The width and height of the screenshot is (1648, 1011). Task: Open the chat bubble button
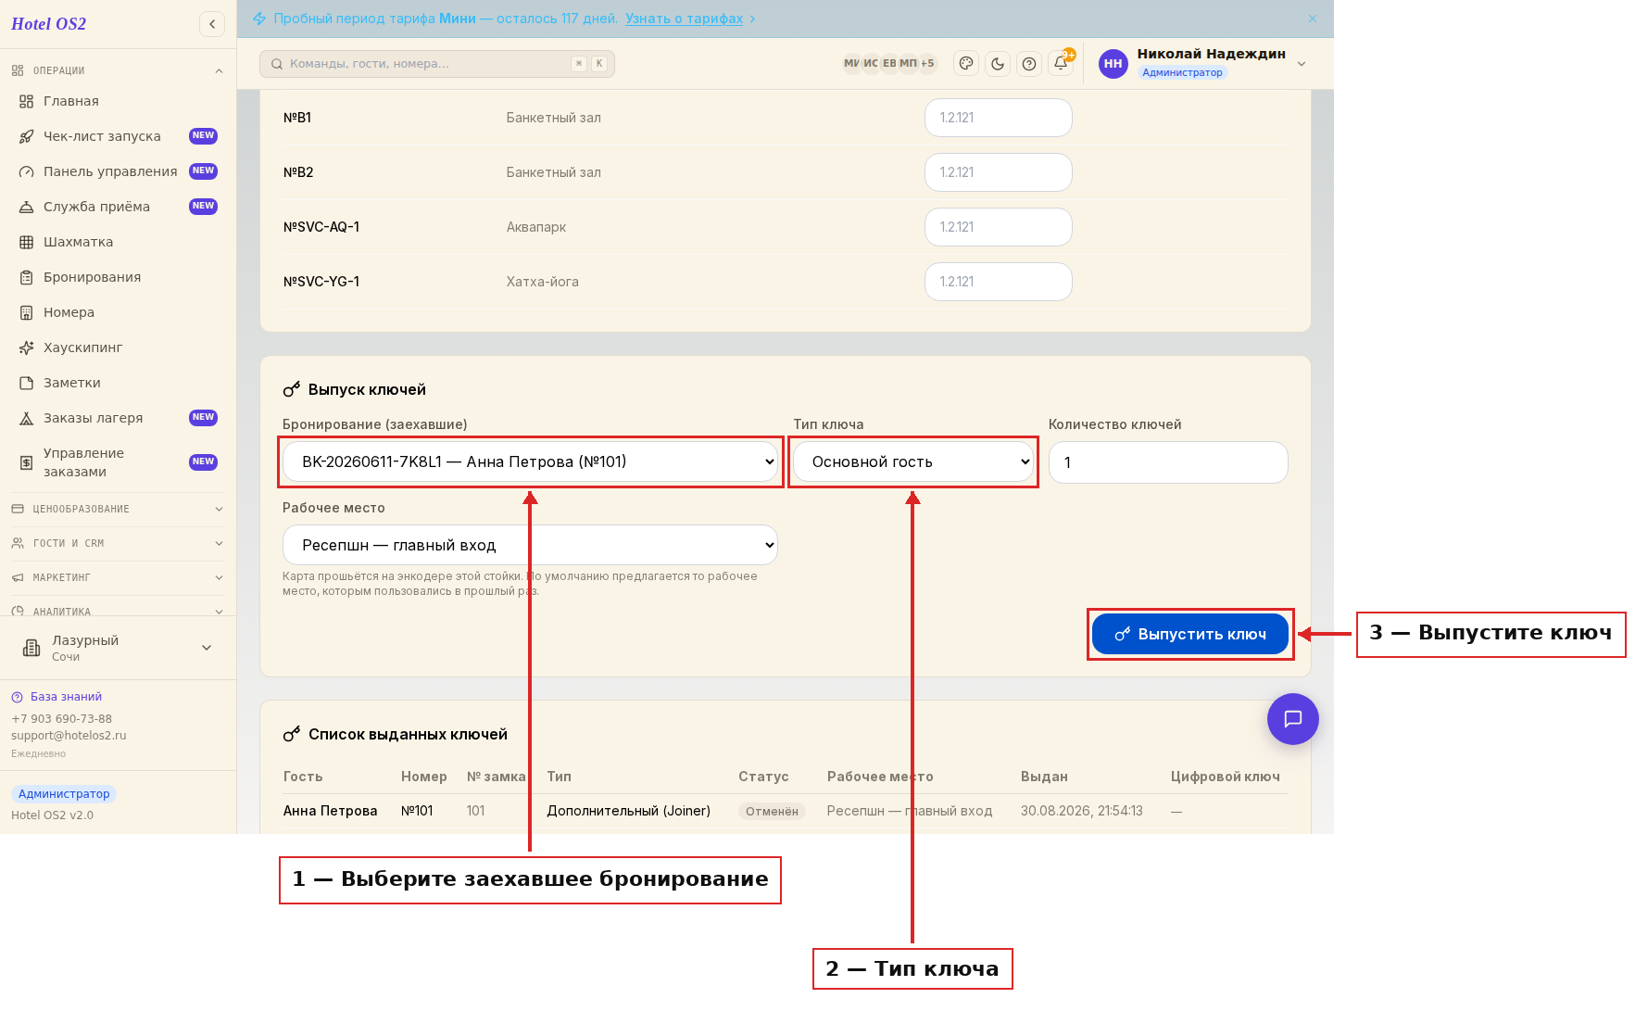tap(1293, 719)
